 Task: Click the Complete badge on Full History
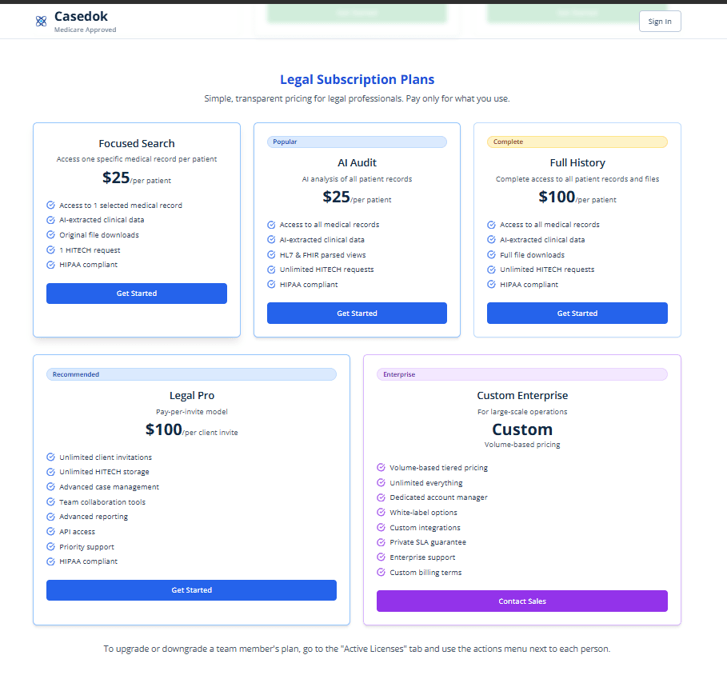point(577,142)
